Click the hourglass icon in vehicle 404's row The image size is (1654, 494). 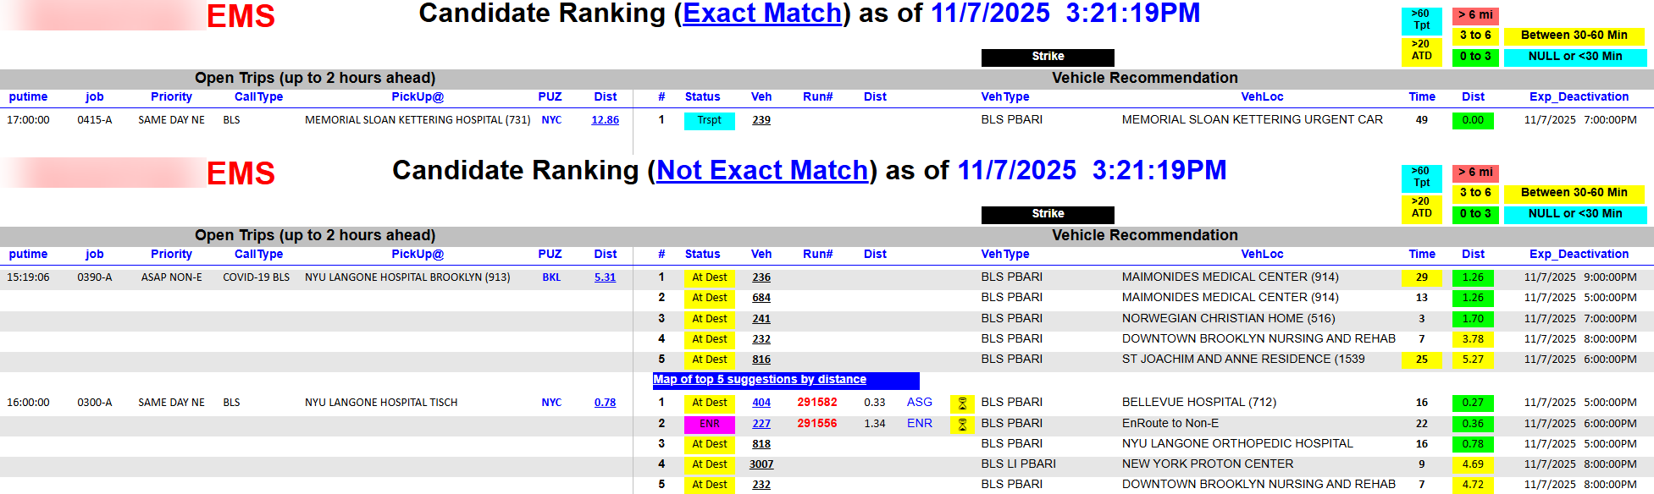[962, 403]
